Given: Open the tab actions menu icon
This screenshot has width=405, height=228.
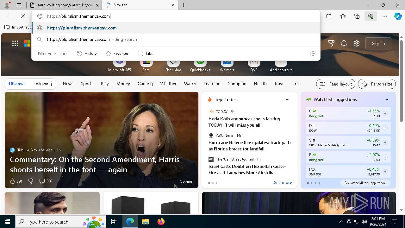Looking at the screenshot, I should pos(19,5).
